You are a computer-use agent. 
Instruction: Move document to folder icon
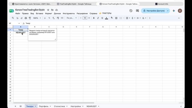click(52, 10)
